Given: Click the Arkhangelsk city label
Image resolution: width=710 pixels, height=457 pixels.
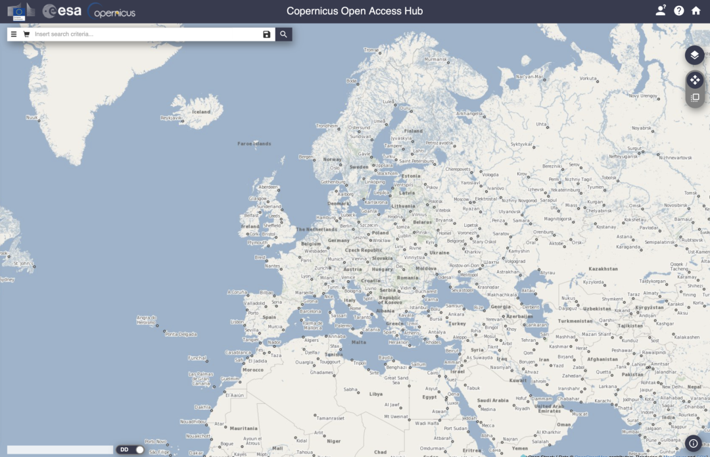Looking at the screenshot, I should [469, 113].
